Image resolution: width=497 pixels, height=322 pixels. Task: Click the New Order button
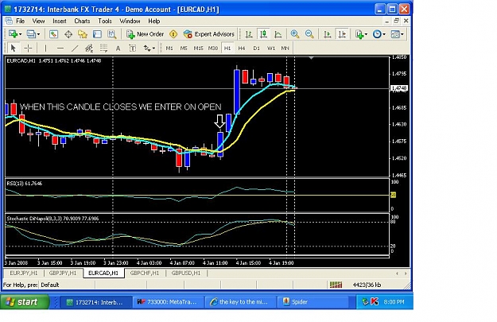(x=145, y=34)
